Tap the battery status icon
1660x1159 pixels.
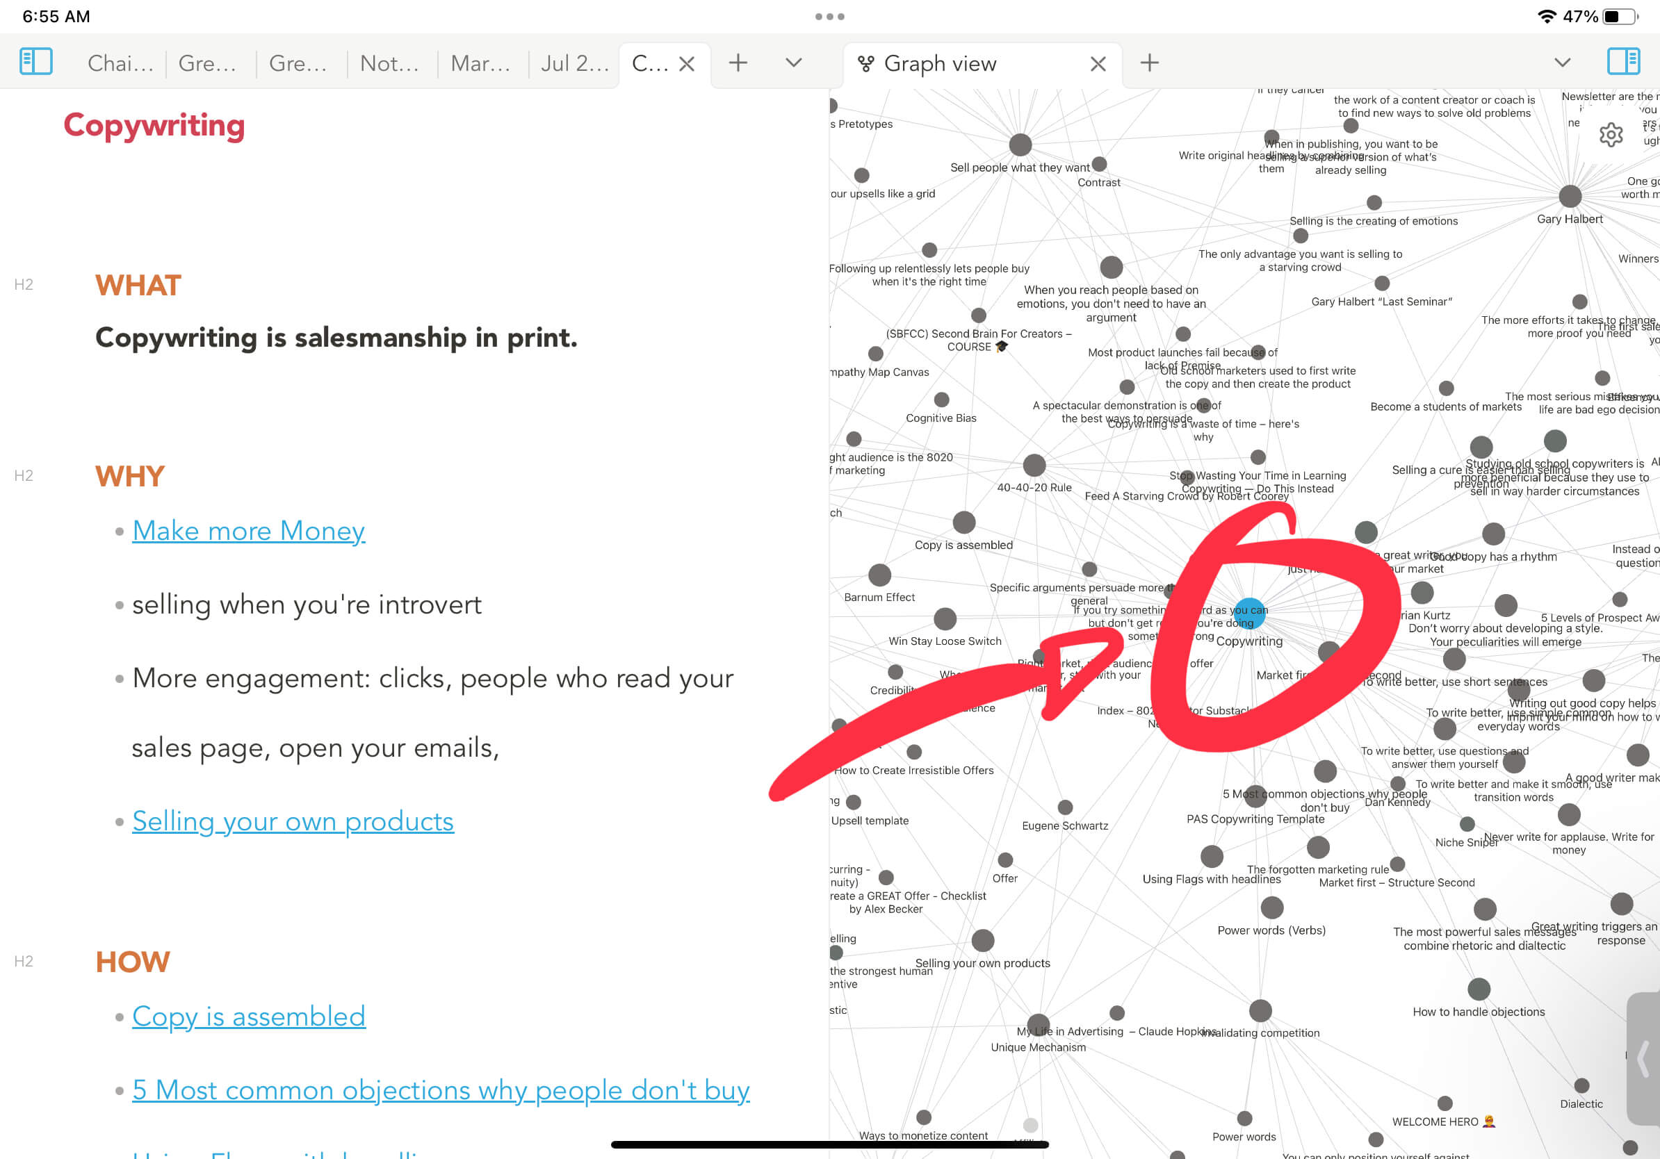point(1619,17)
